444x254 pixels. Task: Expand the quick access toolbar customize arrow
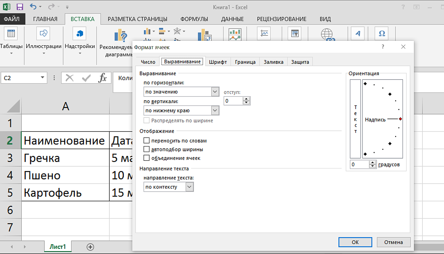67,7
